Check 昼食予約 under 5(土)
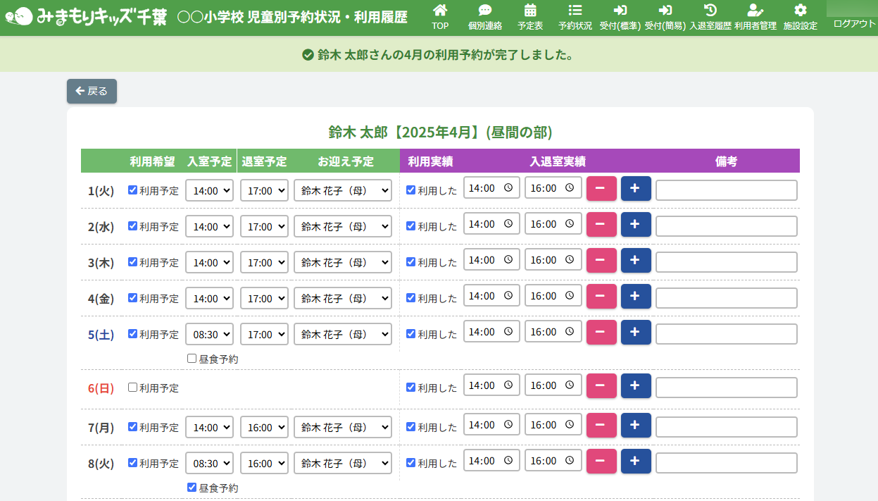878x501 pixels. 192,359
